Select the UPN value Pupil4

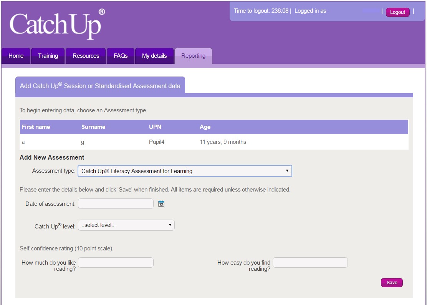157,142
